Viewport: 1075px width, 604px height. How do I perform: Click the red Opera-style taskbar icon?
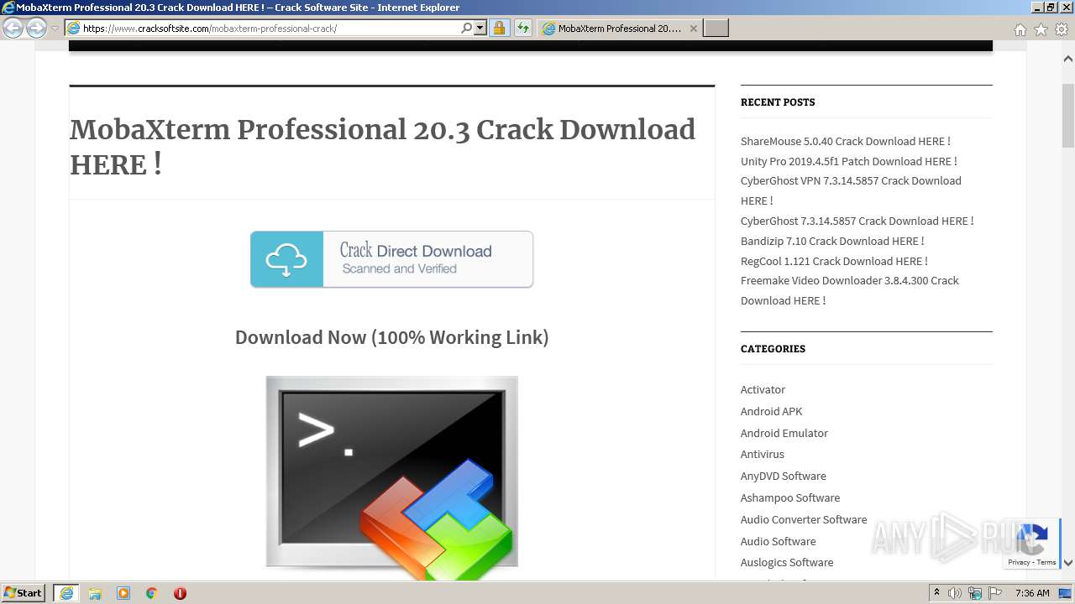pos(180,593)
